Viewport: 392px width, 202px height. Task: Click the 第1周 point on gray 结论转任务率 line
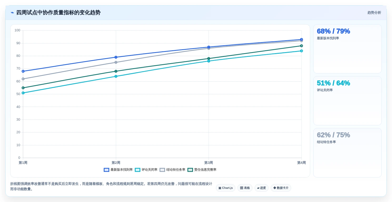pyautogui.click(x=23, y=79)
